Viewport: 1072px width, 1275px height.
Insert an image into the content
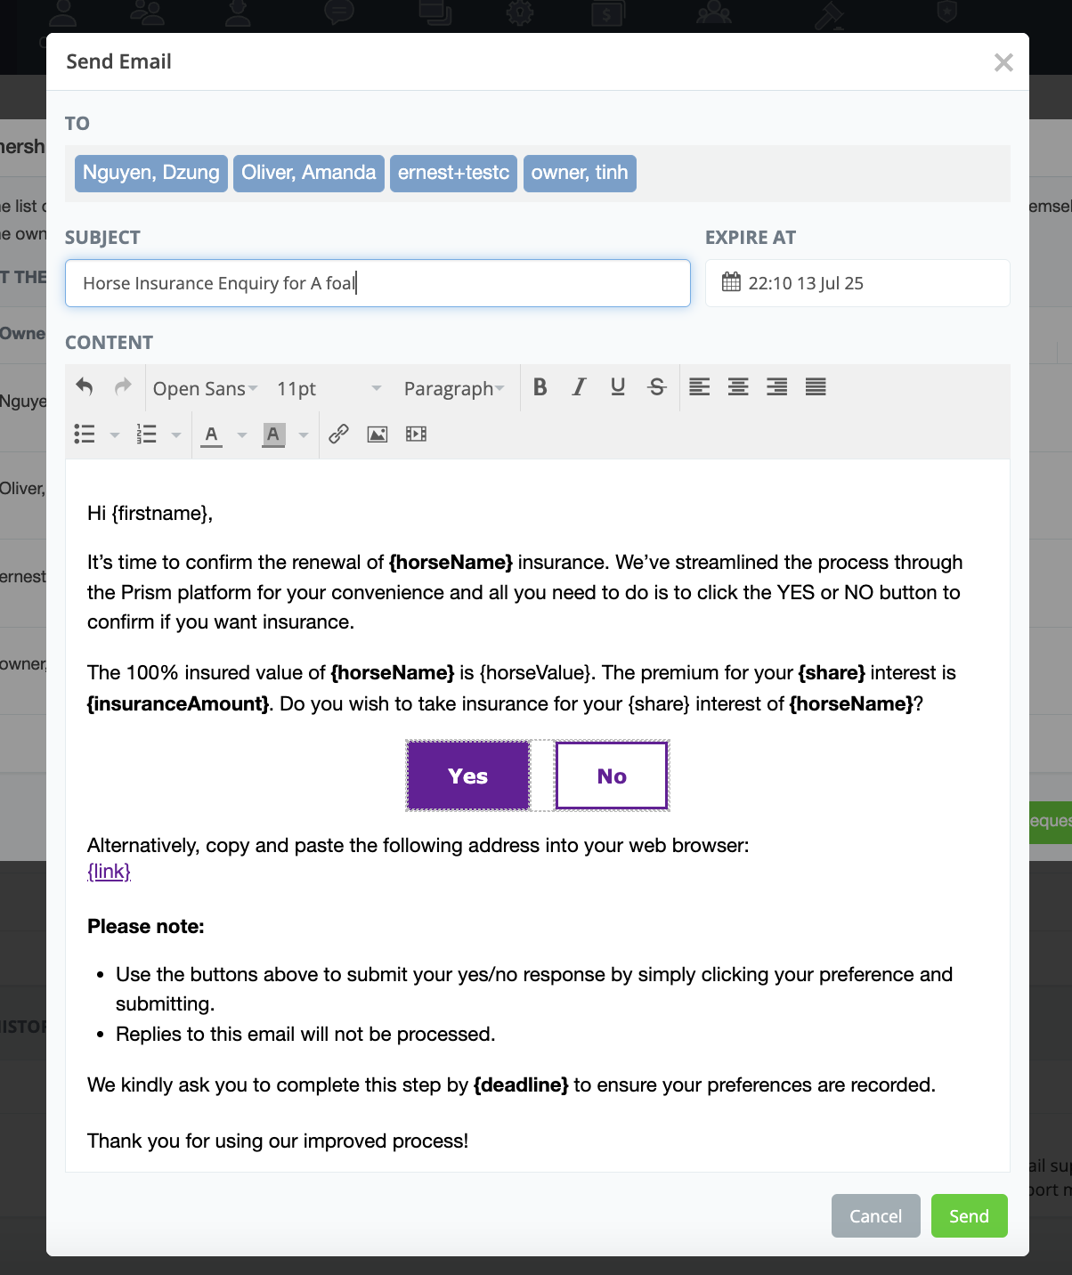378,434
